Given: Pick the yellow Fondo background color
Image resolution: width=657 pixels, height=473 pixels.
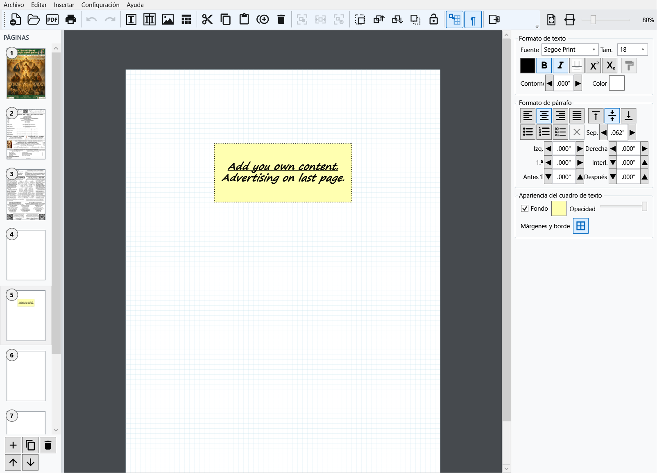Looking at the screenshot, I should point(559,208).
